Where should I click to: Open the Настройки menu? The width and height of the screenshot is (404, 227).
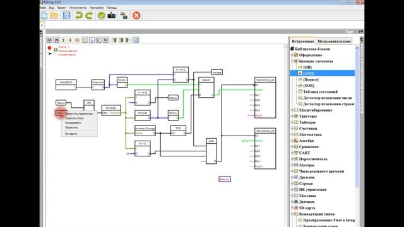(97, 8)
